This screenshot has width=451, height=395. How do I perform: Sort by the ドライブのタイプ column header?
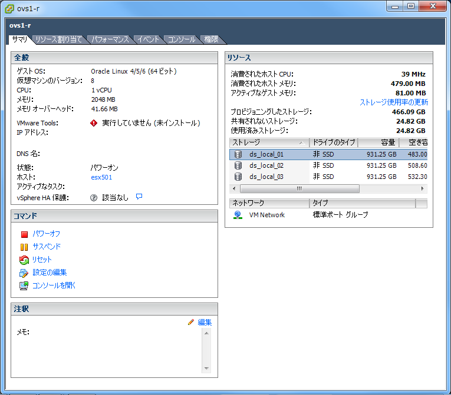pos(334,142)
